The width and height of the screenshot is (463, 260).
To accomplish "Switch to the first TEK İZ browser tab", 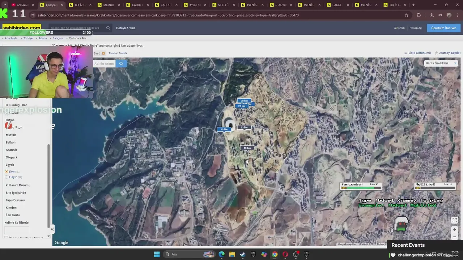I will click(80, 5).
